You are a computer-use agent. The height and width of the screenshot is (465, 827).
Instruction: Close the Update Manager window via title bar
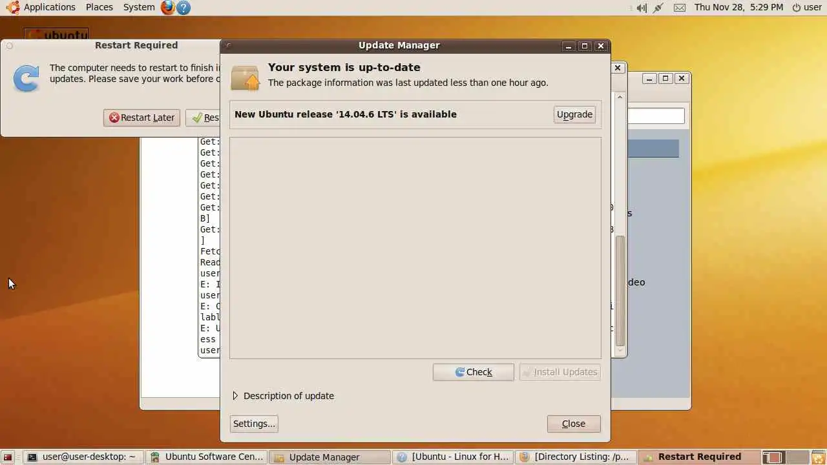pyautogui.click(x=601, y=46)
